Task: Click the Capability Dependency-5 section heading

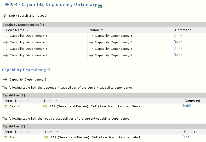Action: pos(26,70)
